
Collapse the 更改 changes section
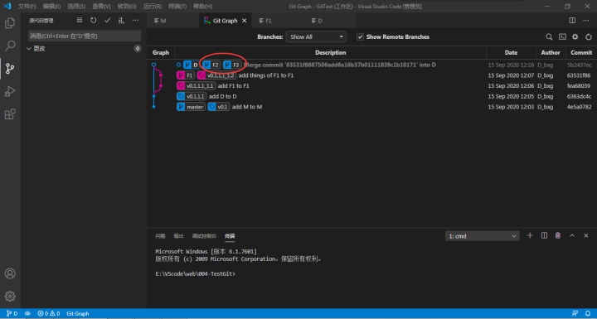(85, 48)
